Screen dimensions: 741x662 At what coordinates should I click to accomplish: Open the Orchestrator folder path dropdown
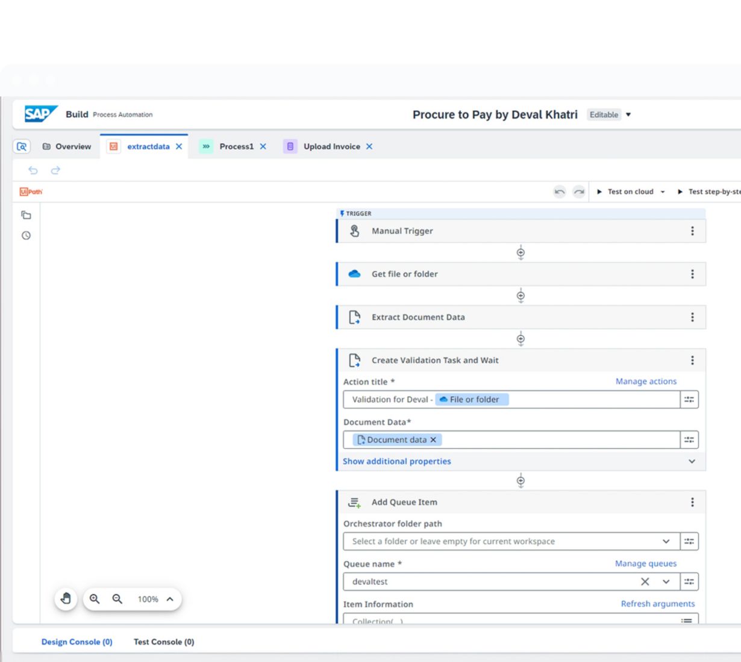point(666,541)
